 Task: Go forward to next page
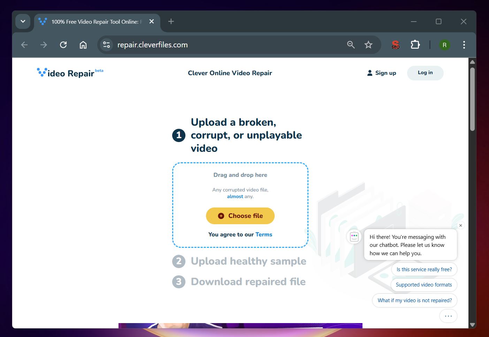point(44,45)
